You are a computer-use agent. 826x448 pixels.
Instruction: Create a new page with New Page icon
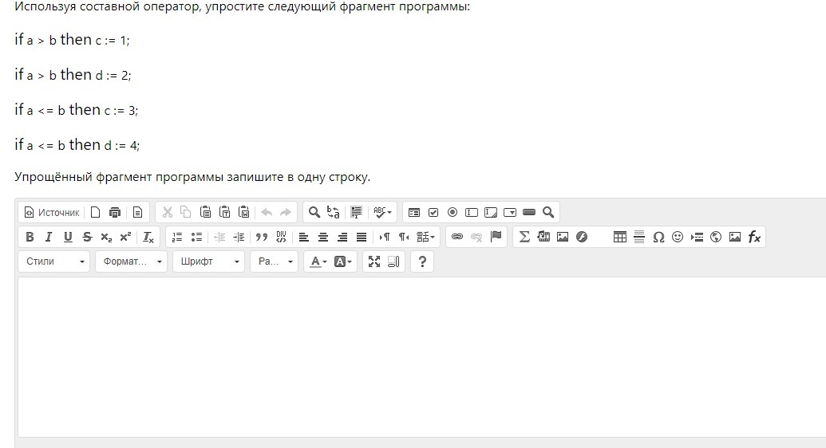[x=95, y=212]
